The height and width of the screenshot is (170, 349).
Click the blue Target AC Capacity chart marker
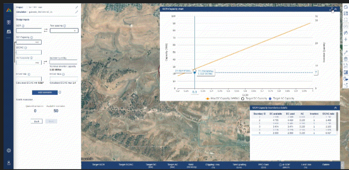point(195,73)
